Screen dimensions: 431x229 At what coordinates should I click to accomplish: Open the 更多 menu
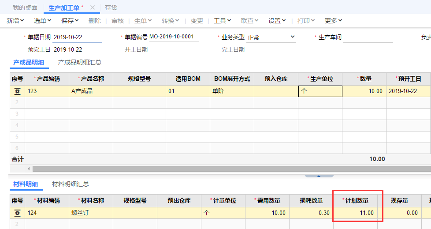tap(333, 21)
